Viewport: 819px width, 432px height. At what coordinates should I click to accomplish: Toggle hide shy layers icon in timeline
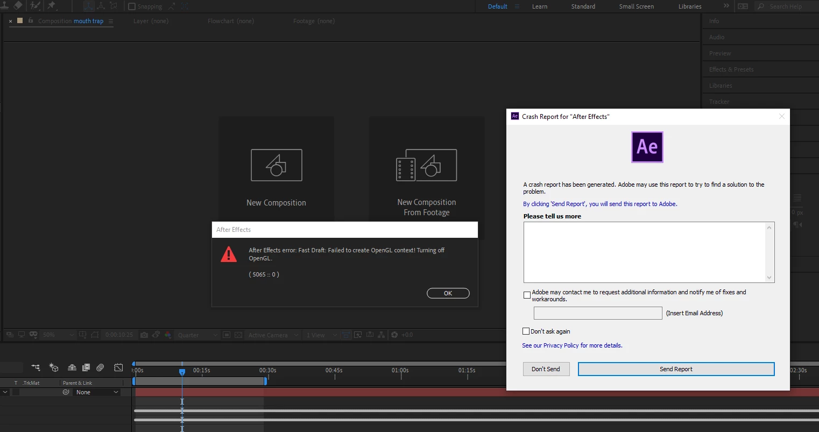(72, 367)
